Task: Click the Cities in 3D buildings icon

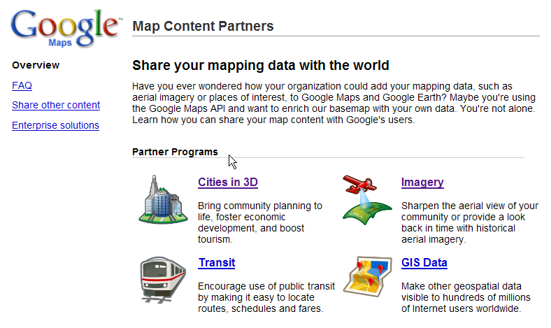Action: coord(163,200)
